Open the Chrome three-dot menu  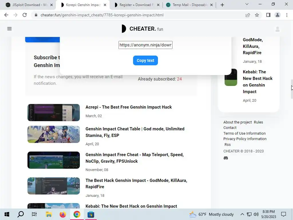click(287, 15)
